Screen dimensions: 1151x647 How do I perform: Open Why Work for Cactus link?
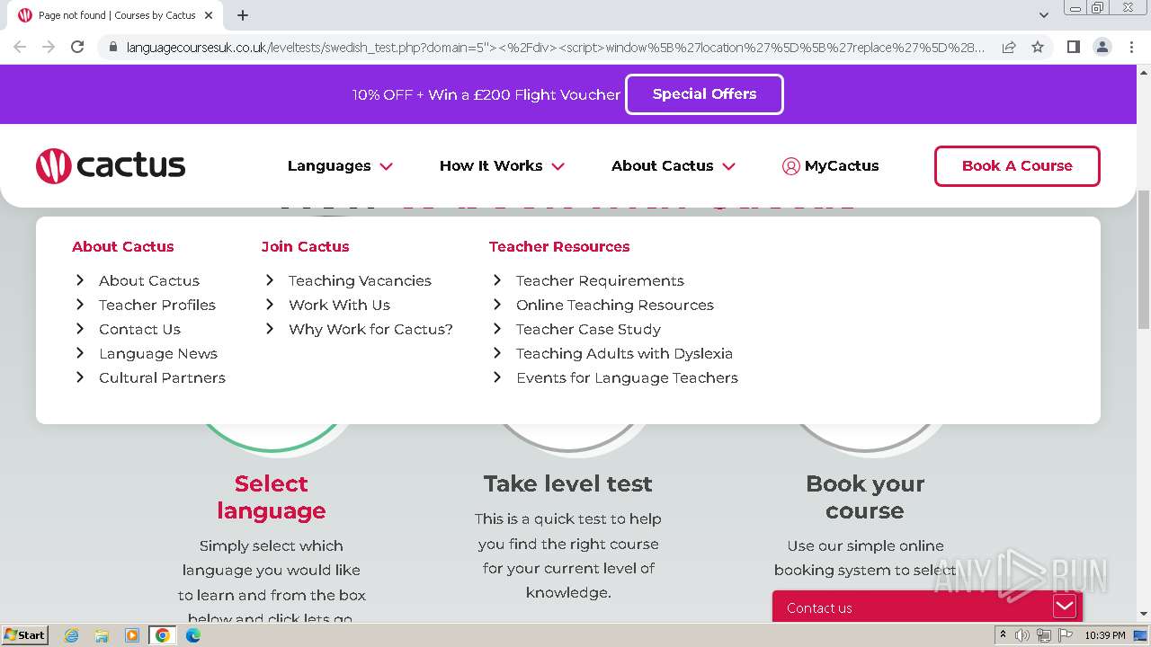pyautogui.click(x=370, y=329)
